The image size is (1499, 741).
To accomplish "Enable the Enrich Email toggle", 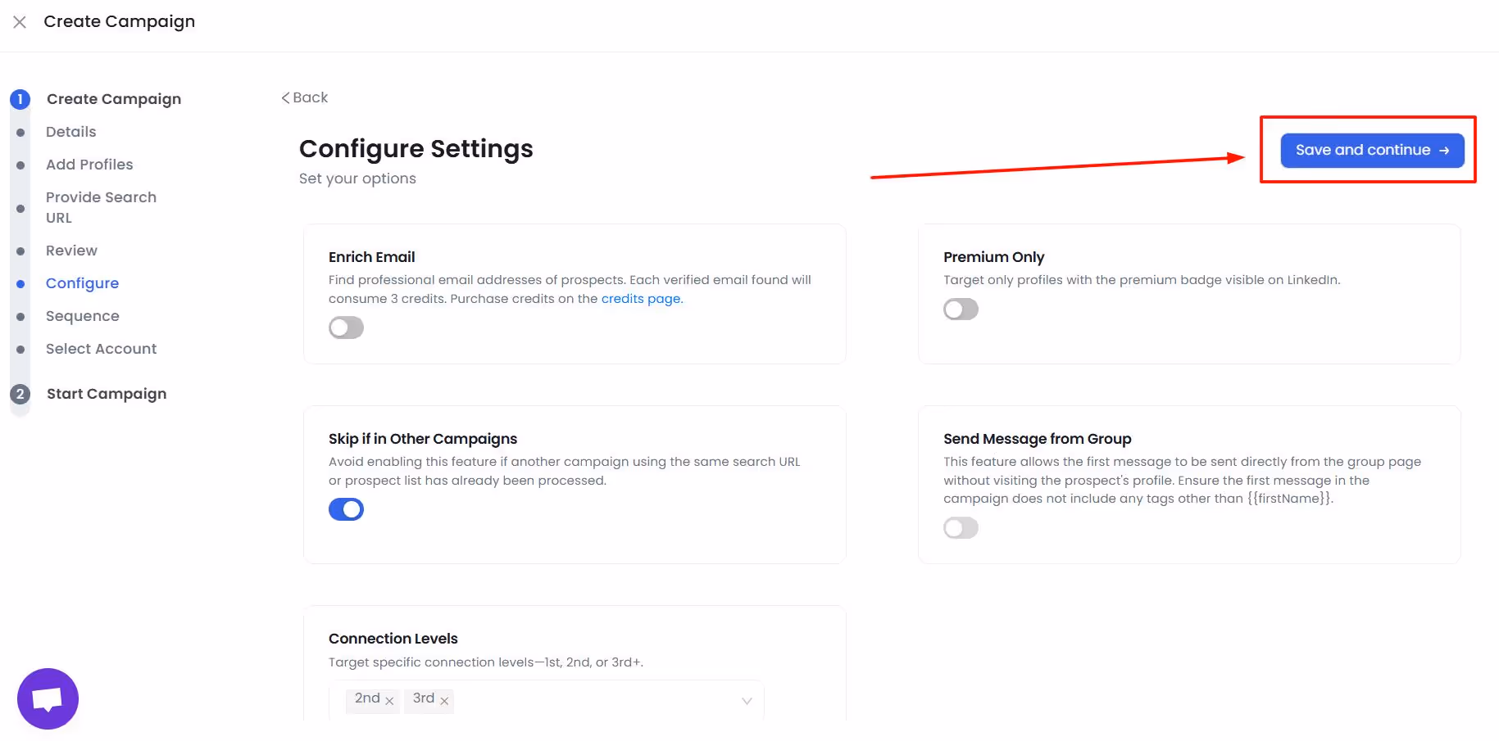I will tap(345, 327).
